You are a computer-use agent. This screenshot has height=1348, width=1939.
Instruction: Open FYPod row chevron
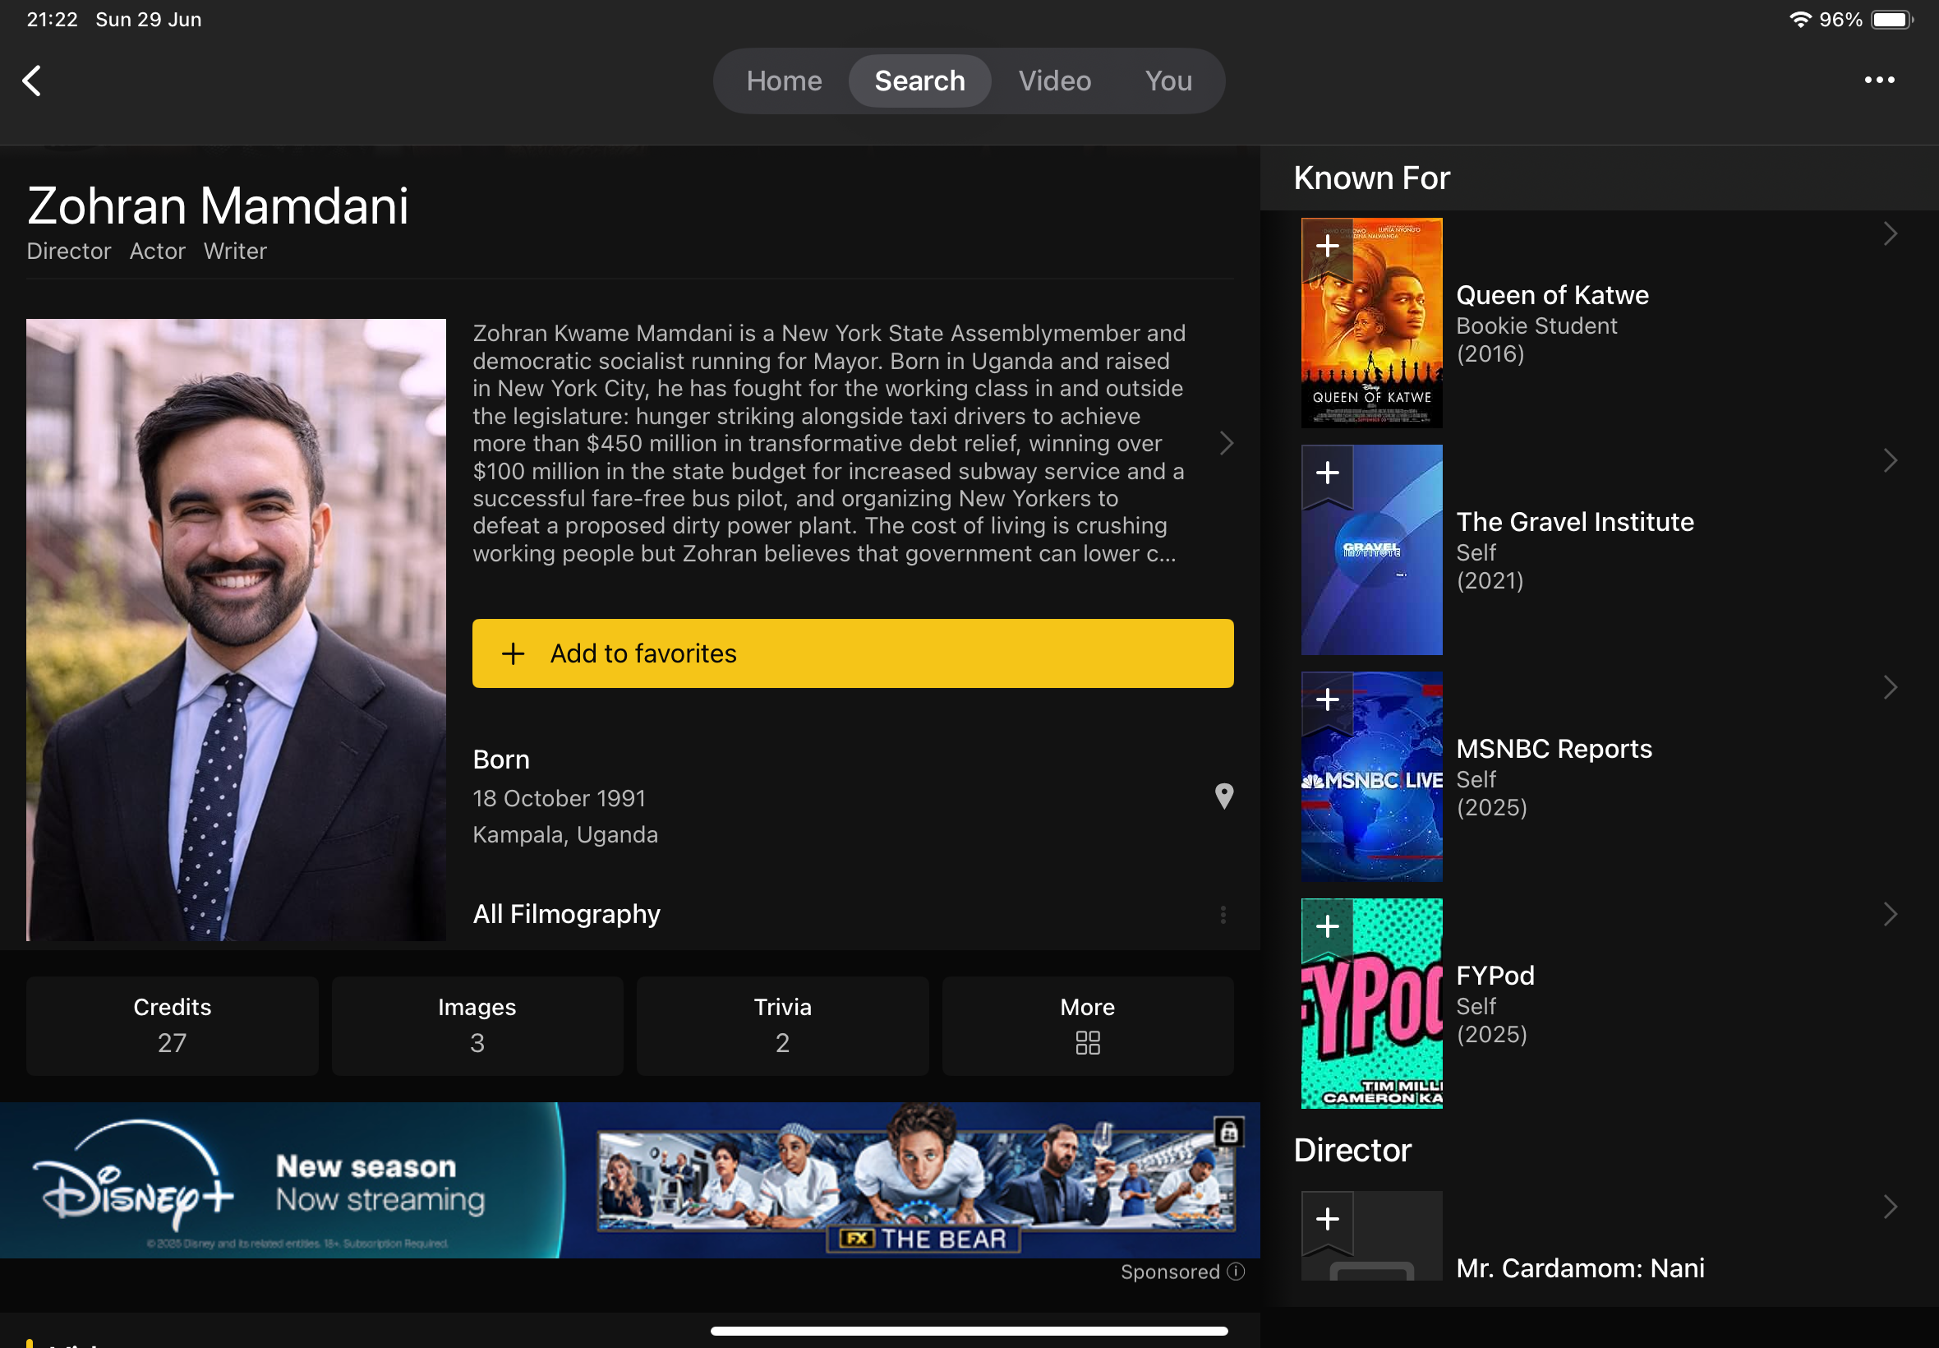coord(1890,915)
